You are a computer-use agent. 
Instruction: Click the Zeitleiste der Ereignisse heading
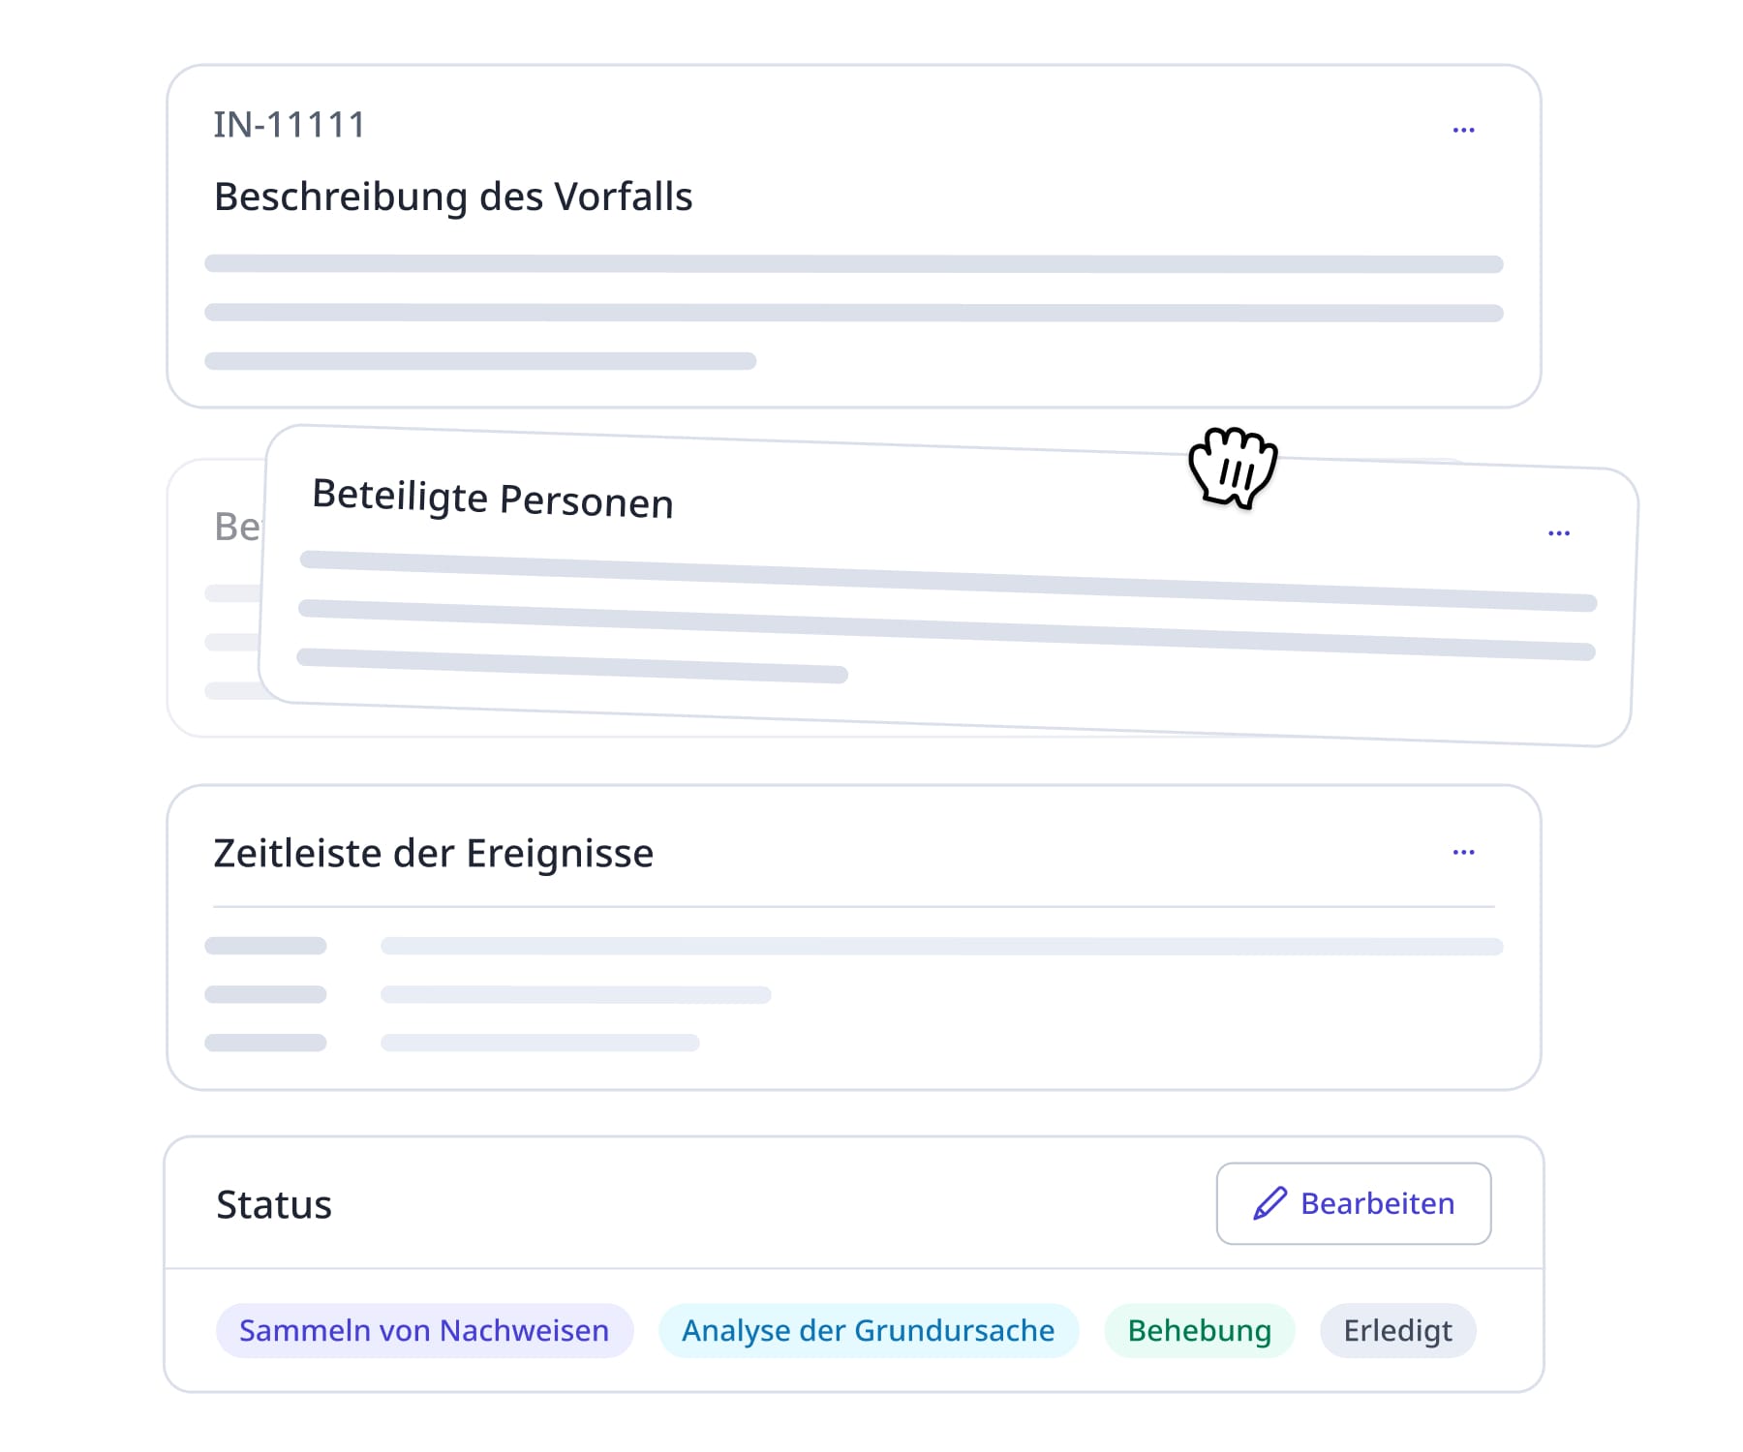[433, 853]
